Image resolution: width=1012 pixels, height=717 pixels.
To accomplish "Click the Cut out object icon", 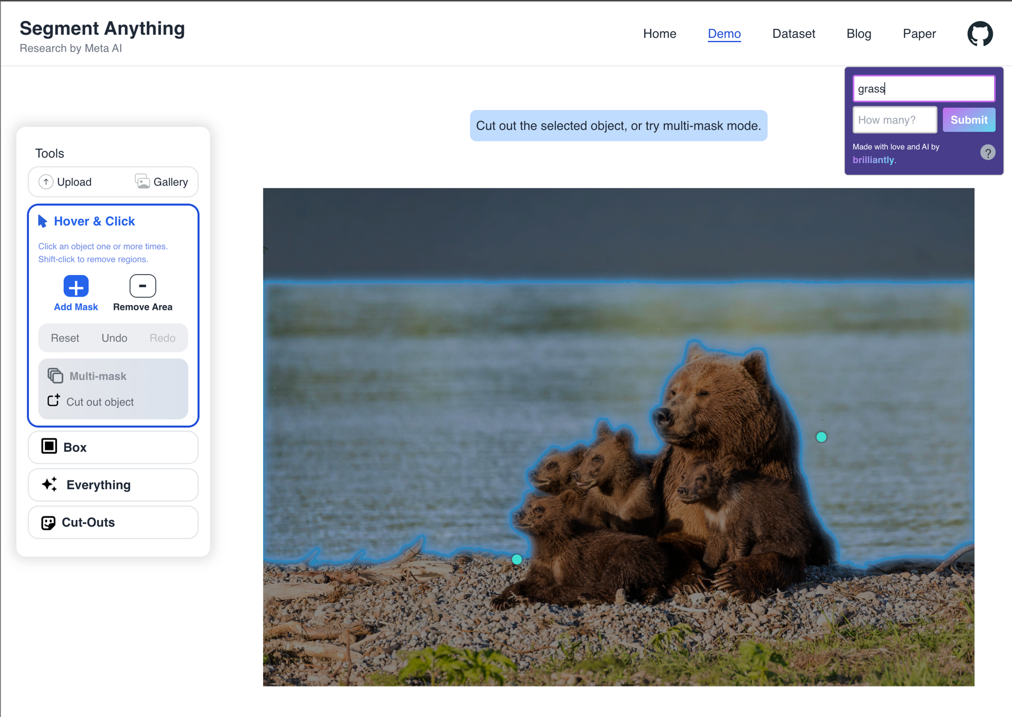I will coord(54,400).
